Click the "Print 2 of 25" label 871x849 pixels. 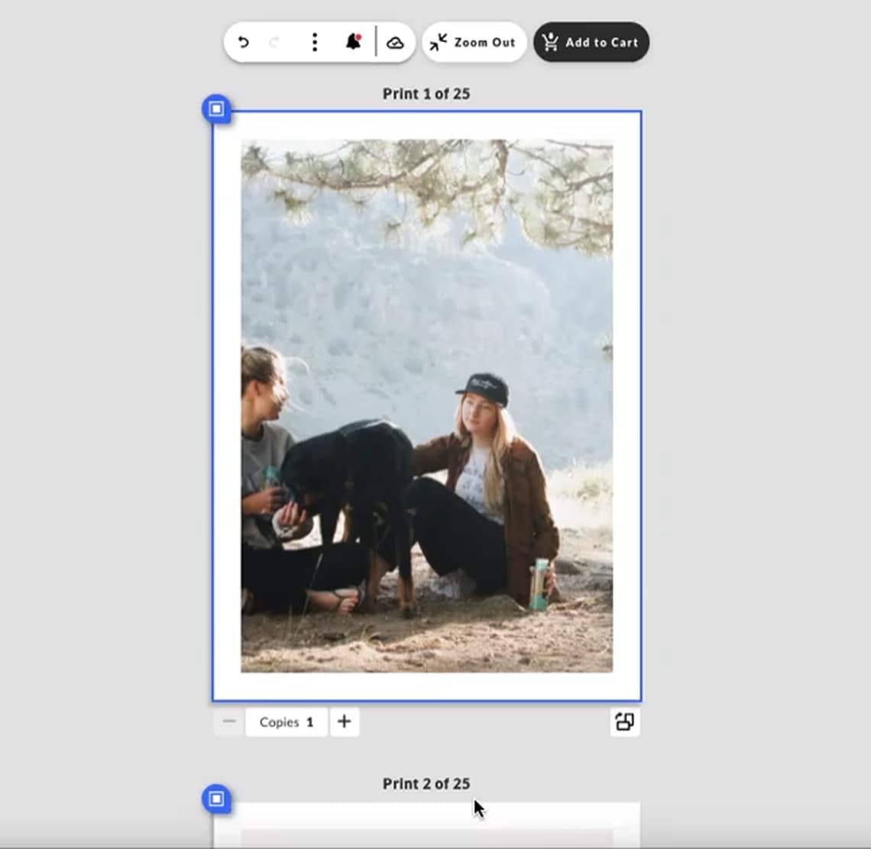(x=426, y=783)
